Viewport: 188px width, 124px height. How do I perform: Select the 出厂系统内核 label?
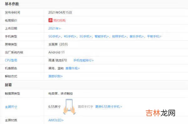[x=14, y=52]
